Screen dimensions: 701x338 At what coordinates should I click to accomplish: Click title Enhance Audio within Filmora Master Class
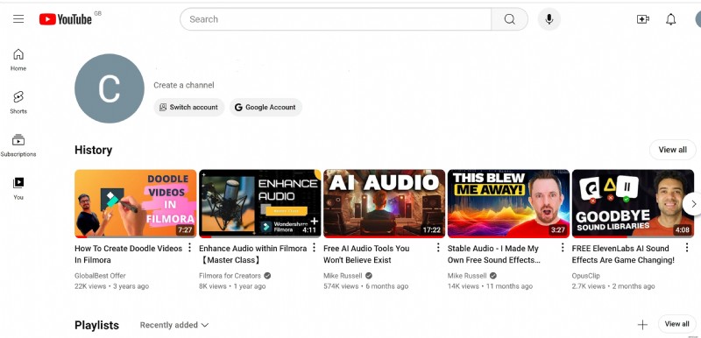tap(252, 254)
